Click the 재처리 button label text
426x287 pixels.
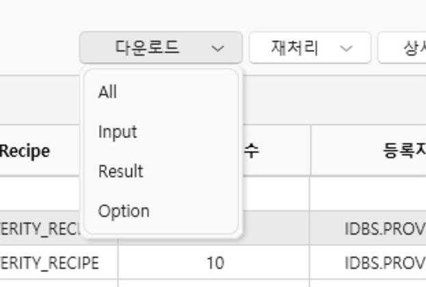coord(295,48)
